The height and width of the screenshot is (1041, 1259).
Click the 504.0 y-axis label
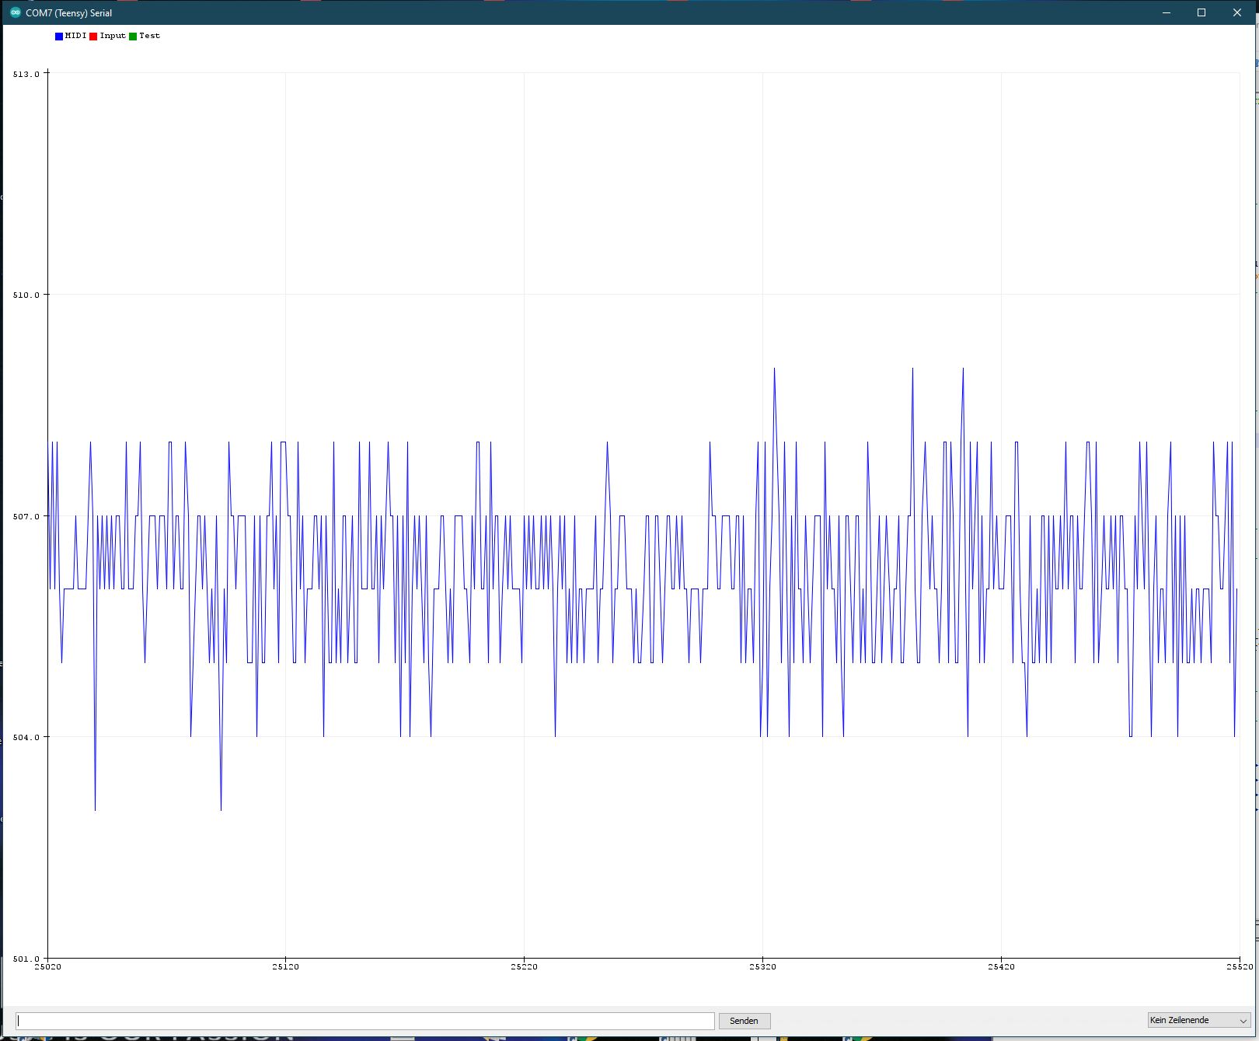(26, 738)
